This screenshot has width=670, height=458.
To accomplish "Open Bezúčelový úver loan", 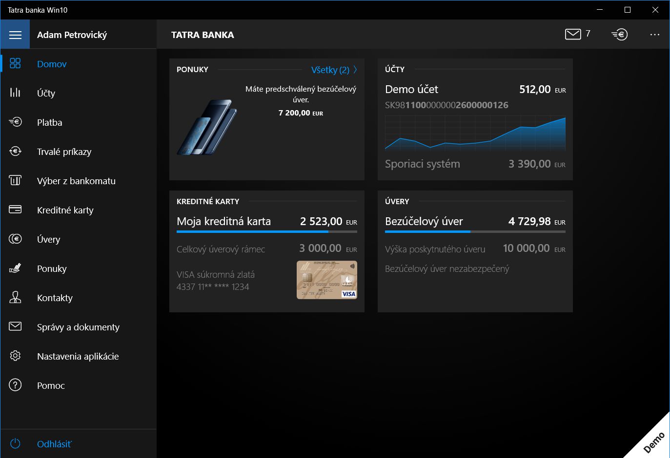I will [x=424, y=221].
